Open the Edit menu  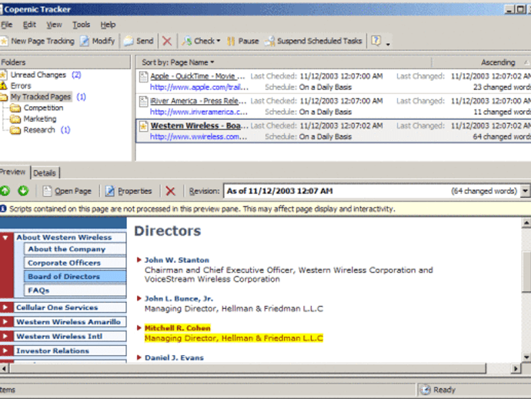pyautogui.click(x=29, y=25)
